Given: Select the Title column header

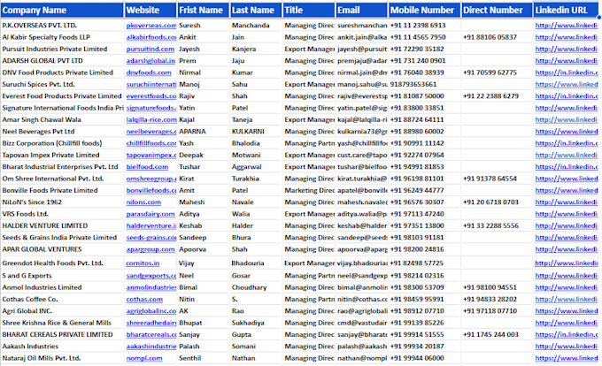Looking at the screenshot, I should coord(309,10).
